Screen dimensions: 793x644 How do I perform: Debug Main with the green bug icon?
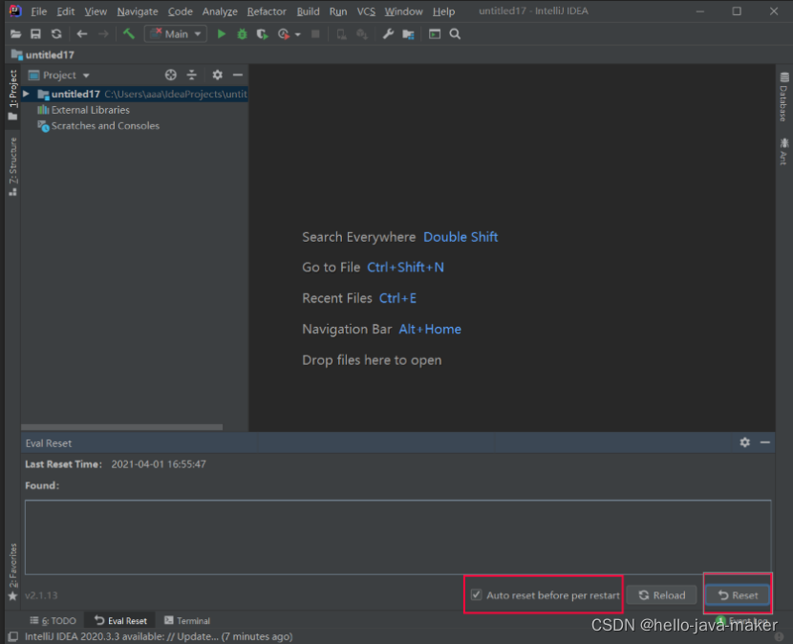coord(242,33)
